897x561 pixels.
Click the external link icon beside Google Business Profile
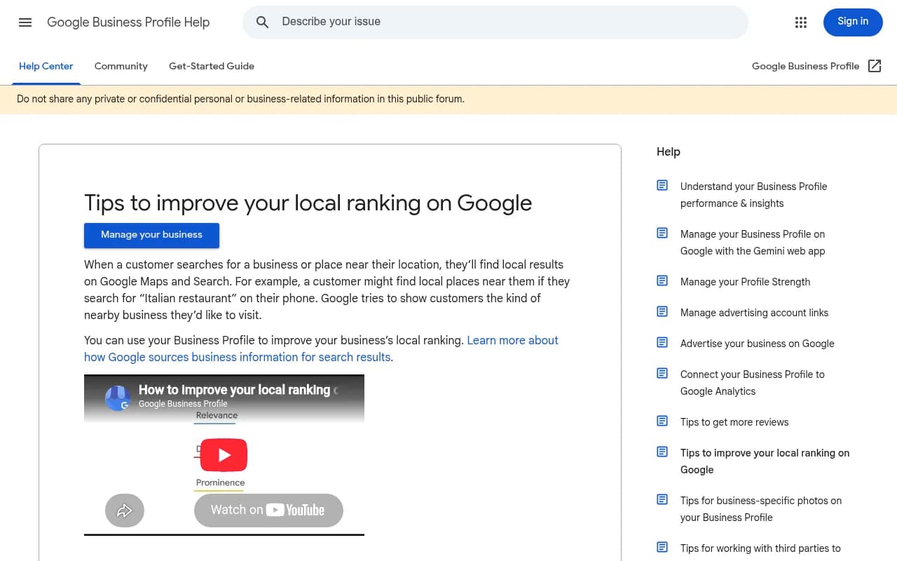point(875,66)
